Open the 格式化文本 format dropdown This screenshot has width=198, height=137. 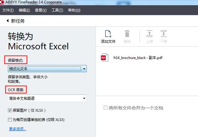tap(47, 69)
